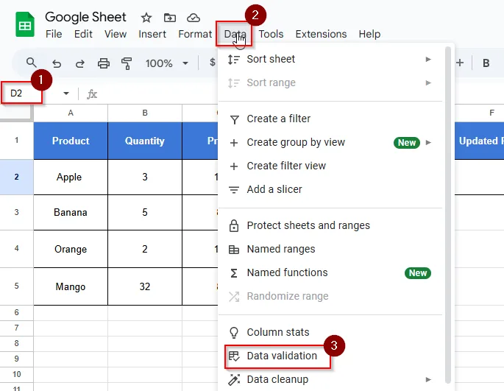Click the filter funnel icon
Screen dimensions: 504x391
coord(234,119)
